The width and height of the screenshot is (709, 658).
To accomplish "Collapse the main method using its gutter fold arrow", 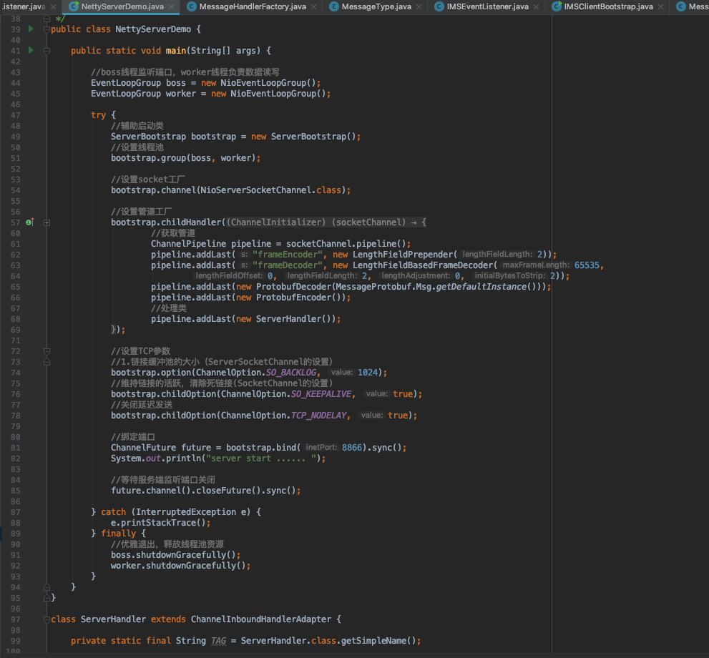I will tap(47, 50).
